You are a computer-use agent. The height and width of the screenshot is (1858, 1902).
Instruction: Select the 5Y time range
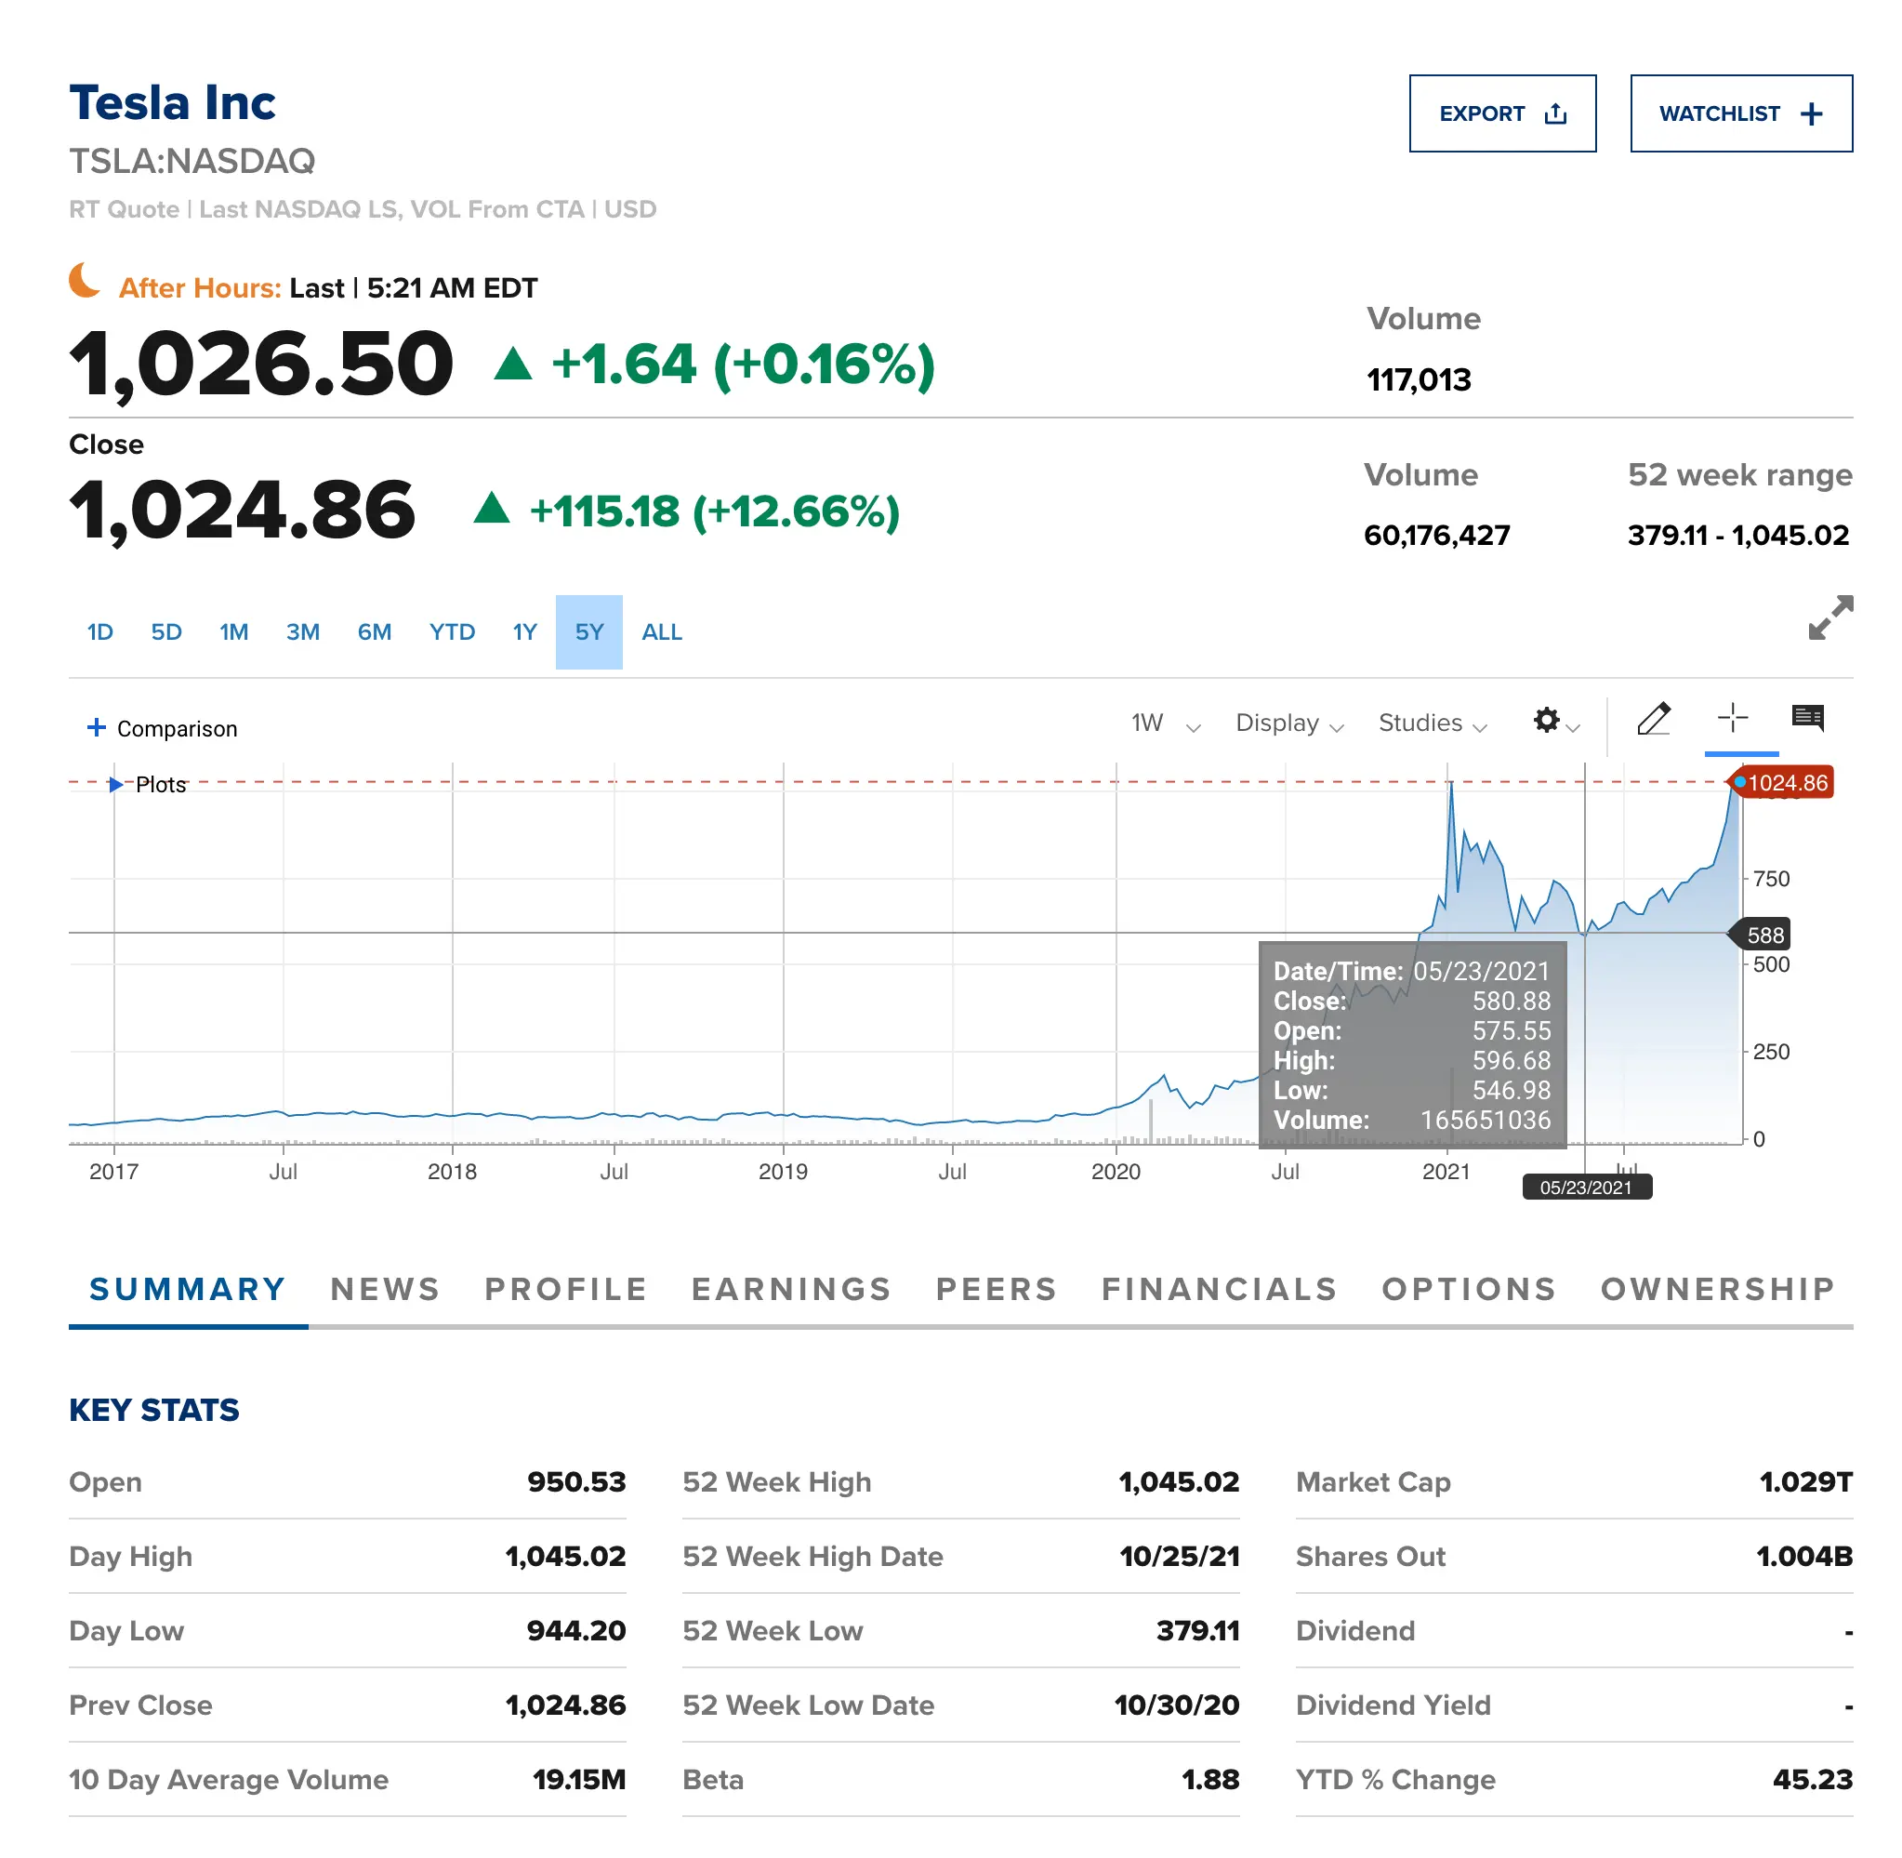pos(588,632)
